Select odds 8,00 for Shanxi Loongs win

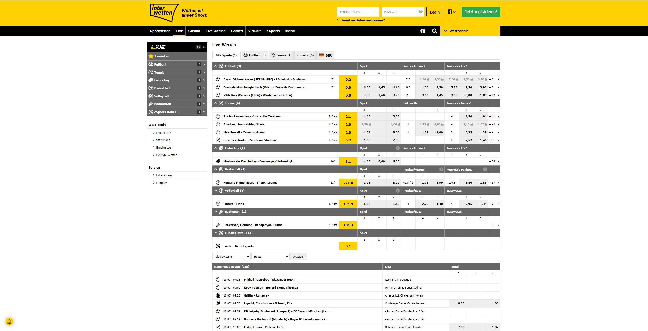coord(393,183)
